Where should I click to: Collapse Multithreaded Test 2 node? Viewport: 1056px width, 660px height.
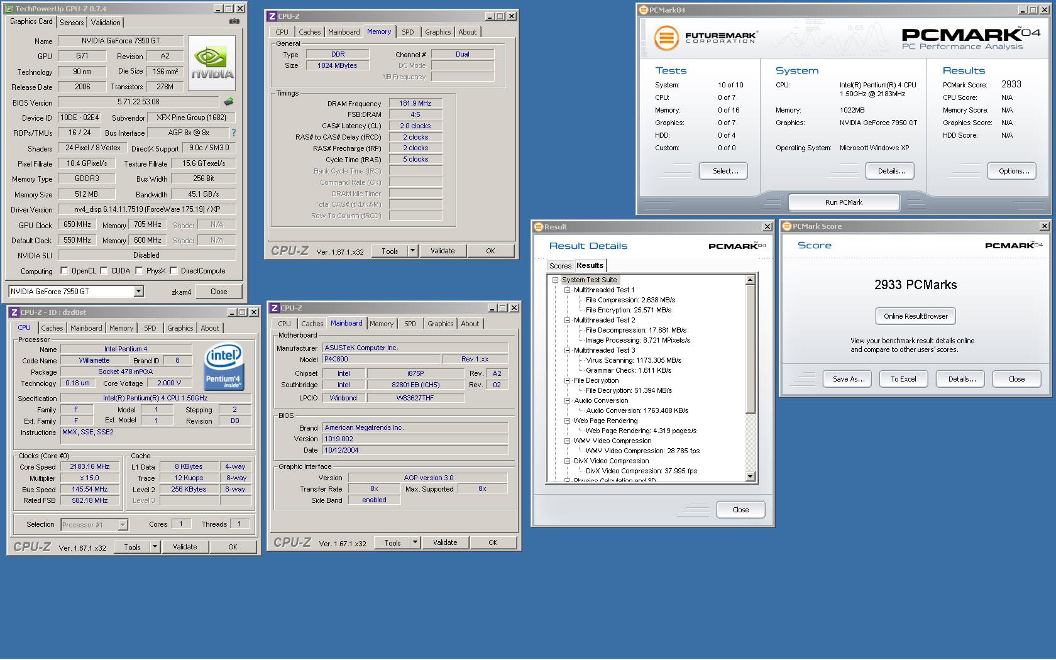[567, 320]
